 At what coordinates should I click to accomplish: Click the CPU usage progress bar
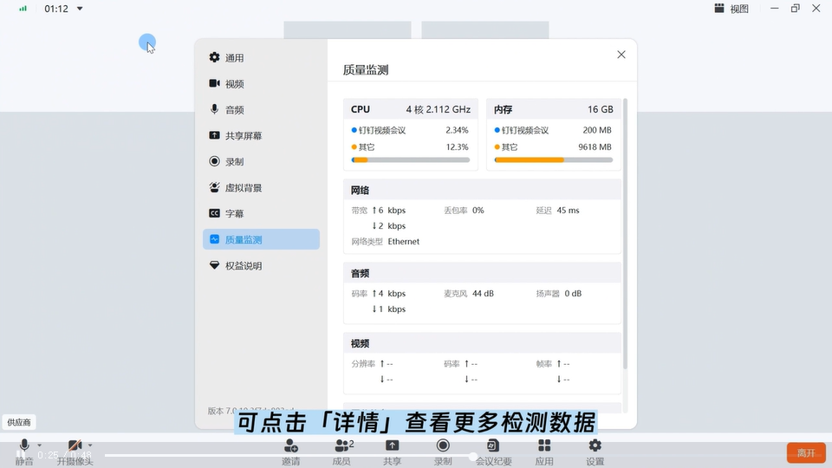411,159
